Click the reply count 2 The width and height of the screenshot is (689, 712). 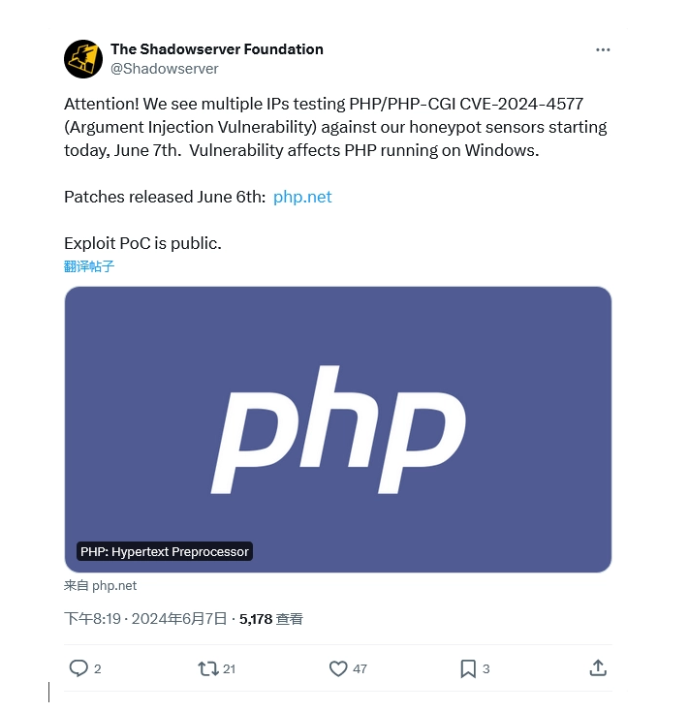point(97,668)
